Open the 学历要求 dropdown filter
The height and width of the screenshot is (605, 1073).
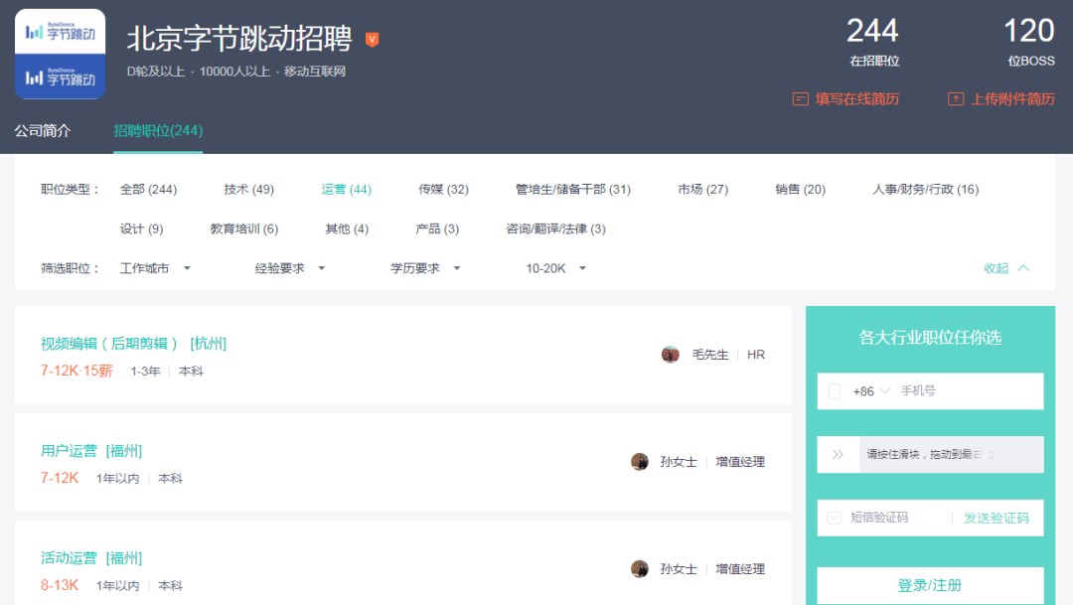pyautogui.click(x=425, y=268)
